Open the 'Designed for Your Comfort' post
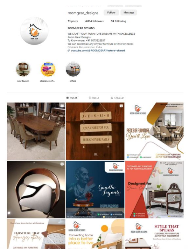This screenshot has width=188, height=249. point(154,190)
